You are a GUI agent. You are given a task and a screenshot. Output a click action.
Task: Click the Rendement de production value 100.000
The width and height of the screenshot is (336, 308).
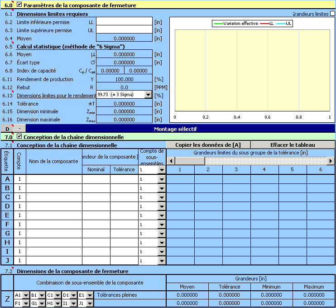[x=124, y=79]
